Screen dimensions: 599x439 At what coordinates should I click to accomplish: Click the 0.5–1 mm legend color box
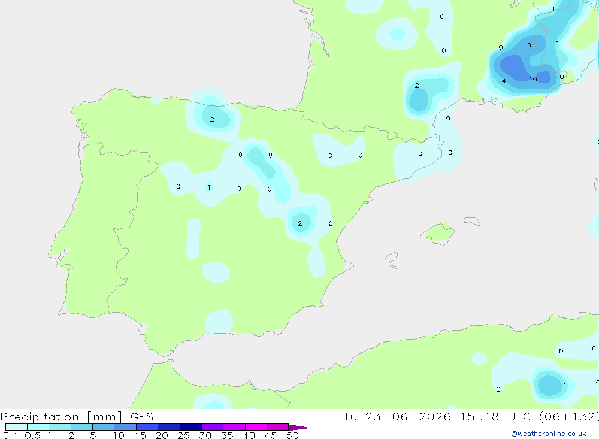[x=38, y=427]
